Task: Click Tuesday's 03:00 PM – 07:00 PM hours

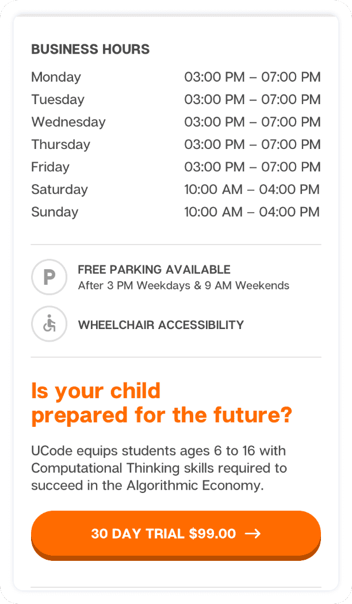Action: [x=252, y=100]
